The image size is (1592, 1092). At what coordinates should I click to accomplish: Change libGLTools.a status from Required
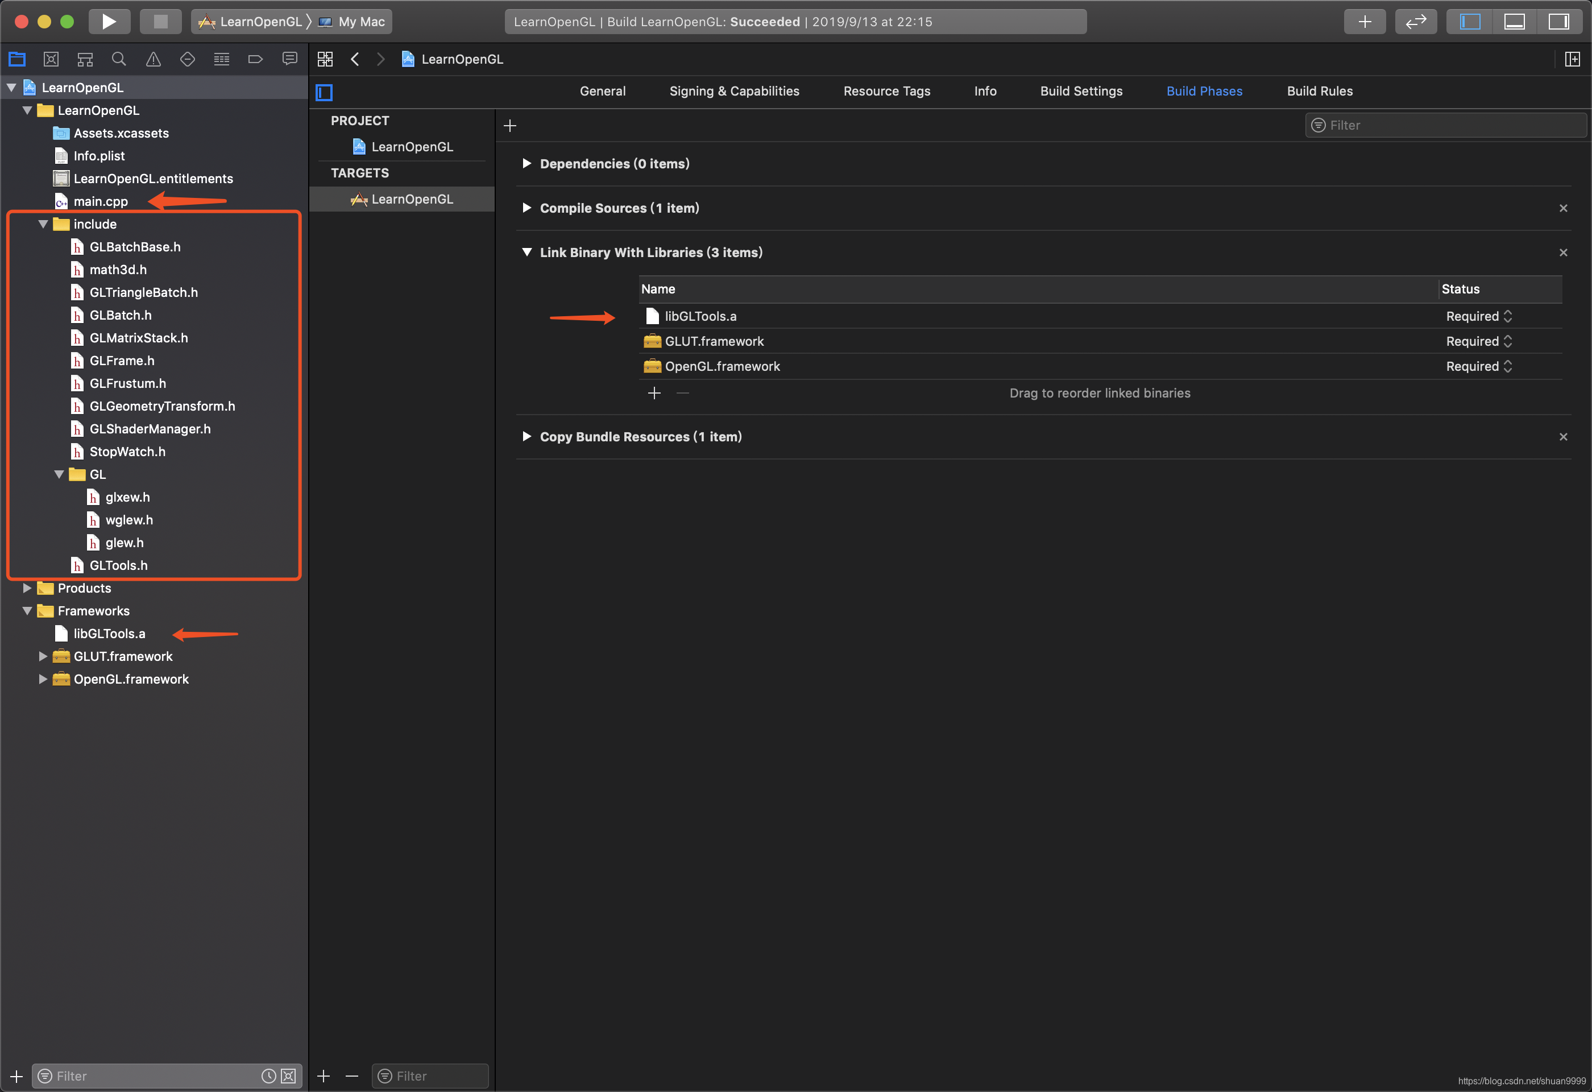1479,316
